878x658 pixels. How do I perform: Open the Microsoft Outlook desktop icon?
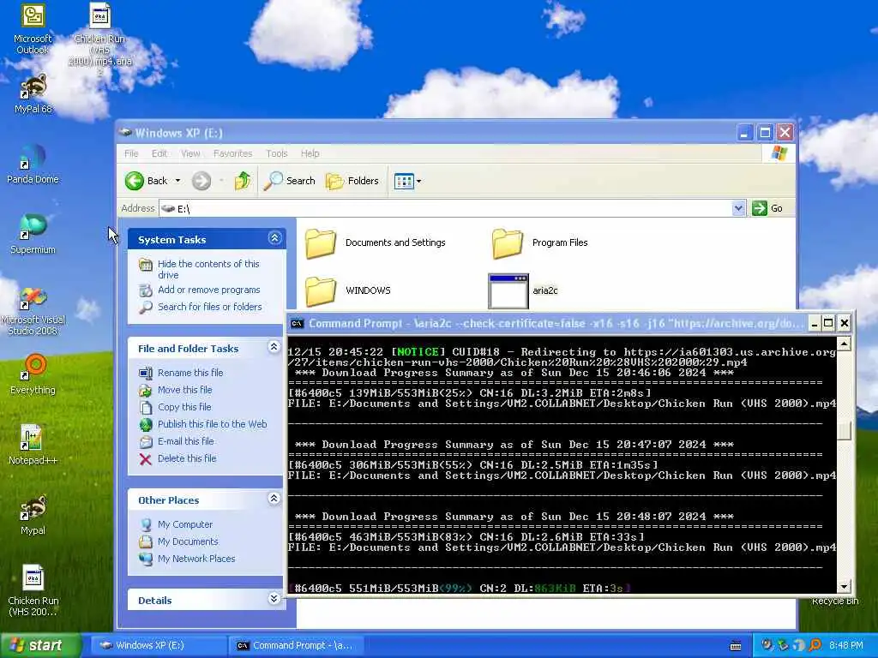point(33,28)
